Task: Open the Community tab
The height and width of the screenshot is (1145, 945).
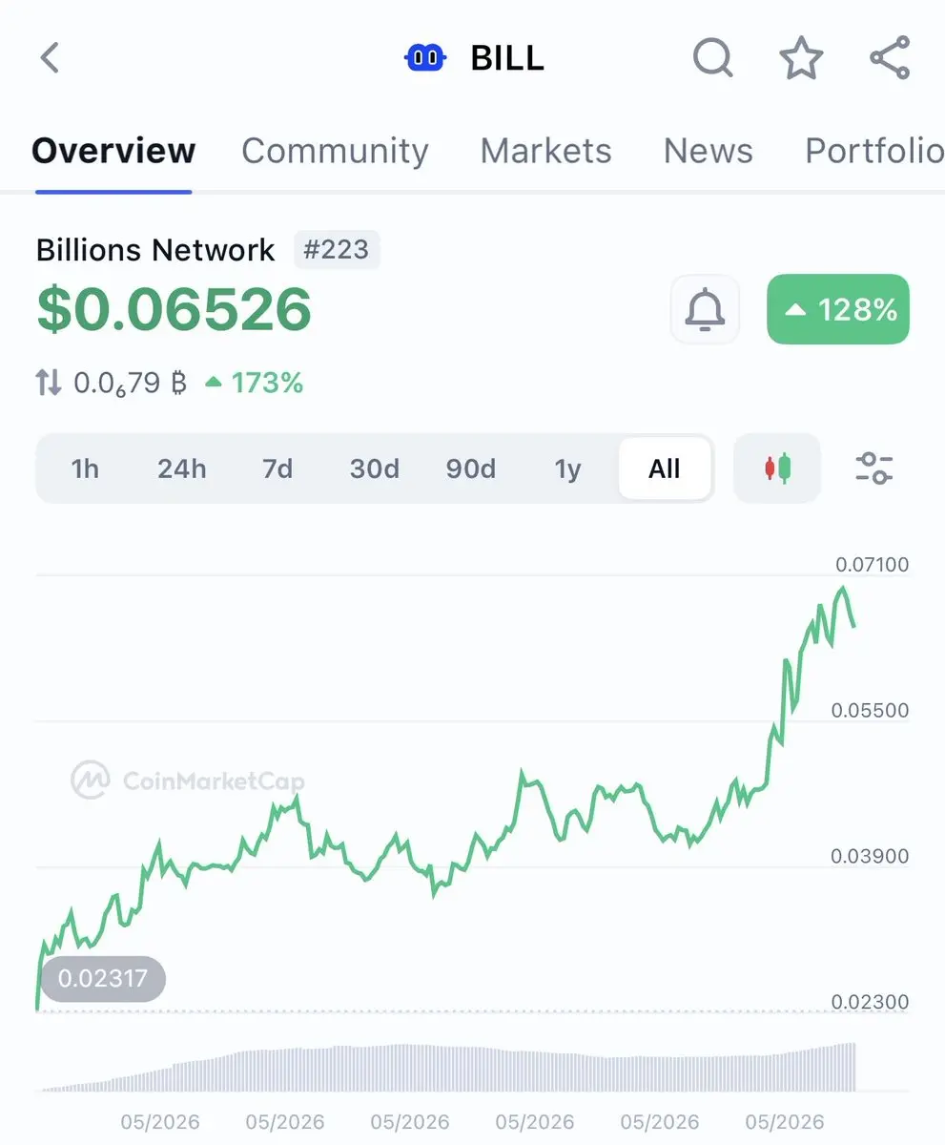Action: click(x=335, y=151)
